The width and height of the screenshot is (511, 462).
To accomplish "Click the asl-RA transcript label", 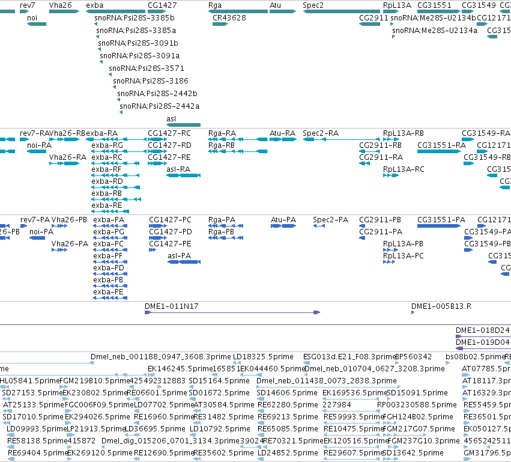I will click(x=178, y=169).
